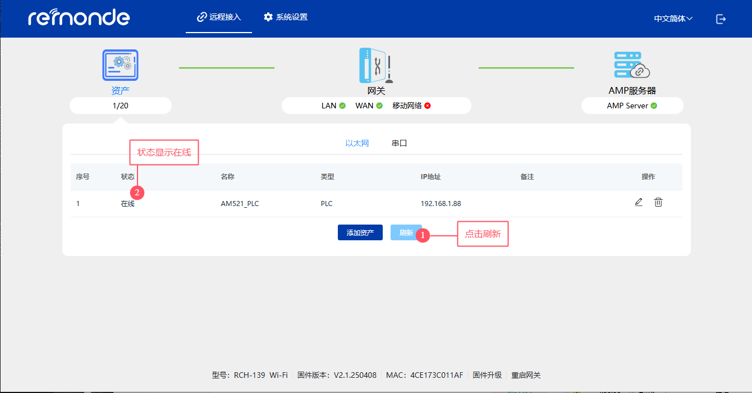This screenshot has width=752, height=393.
Task: Click the 名称 column header
Action: tap(227, 177)
